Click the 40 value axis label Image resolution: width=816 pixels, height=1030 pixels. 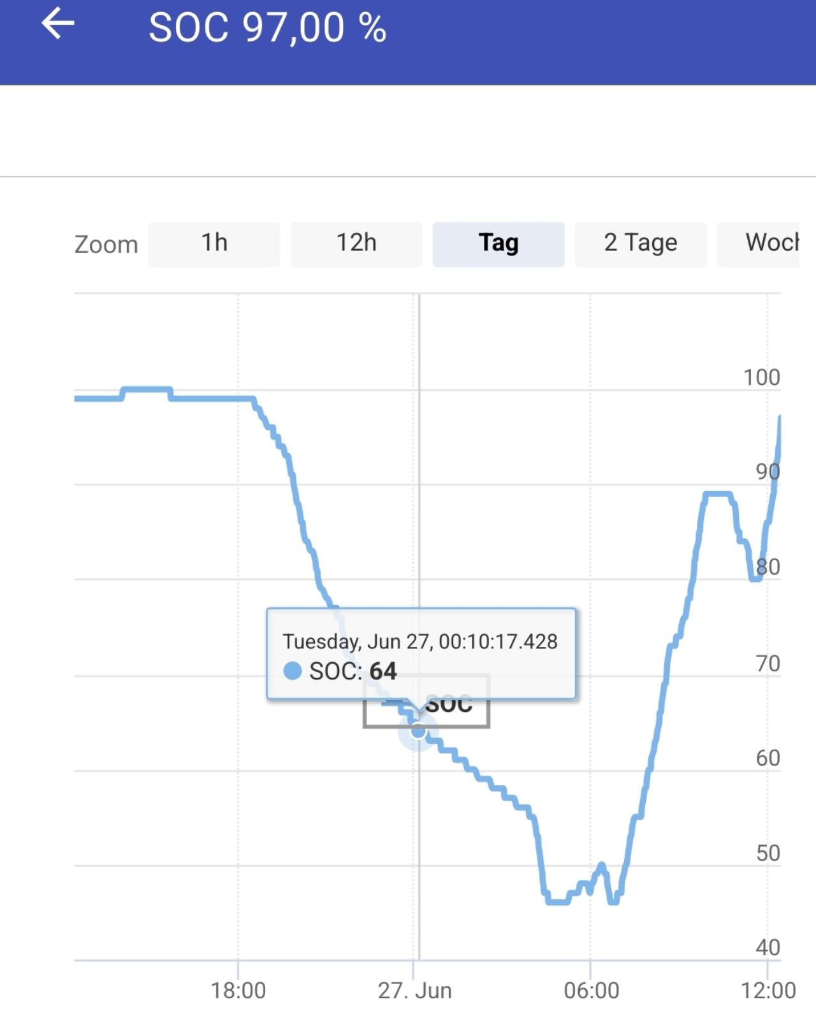(x=768, y=947)
